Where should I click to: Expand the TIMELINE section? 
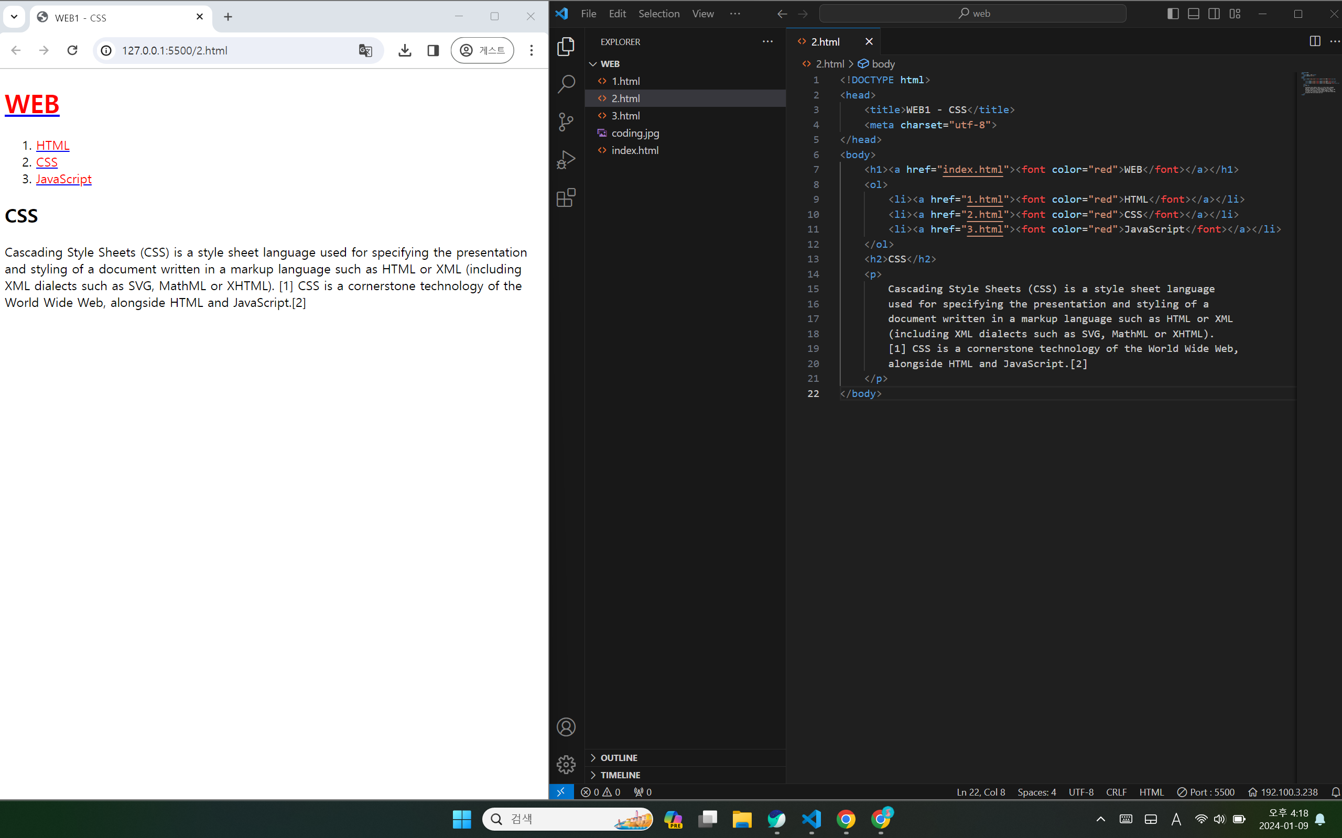620,775
